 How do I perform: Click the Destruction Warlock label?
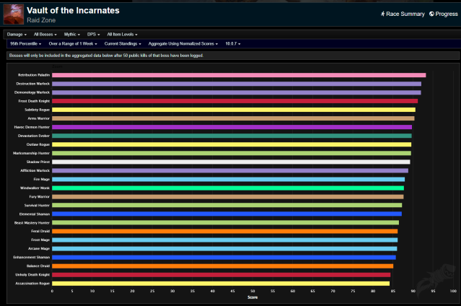coord(33,84)
